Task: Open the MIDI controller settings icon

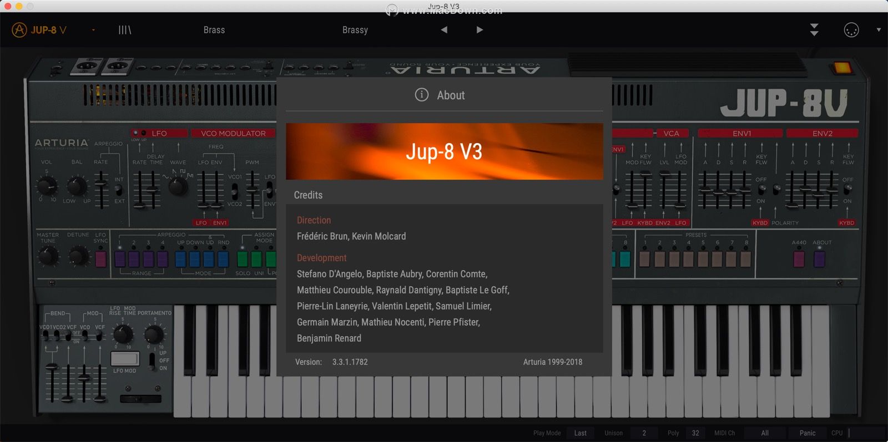Action: click(x=851, y=30)
